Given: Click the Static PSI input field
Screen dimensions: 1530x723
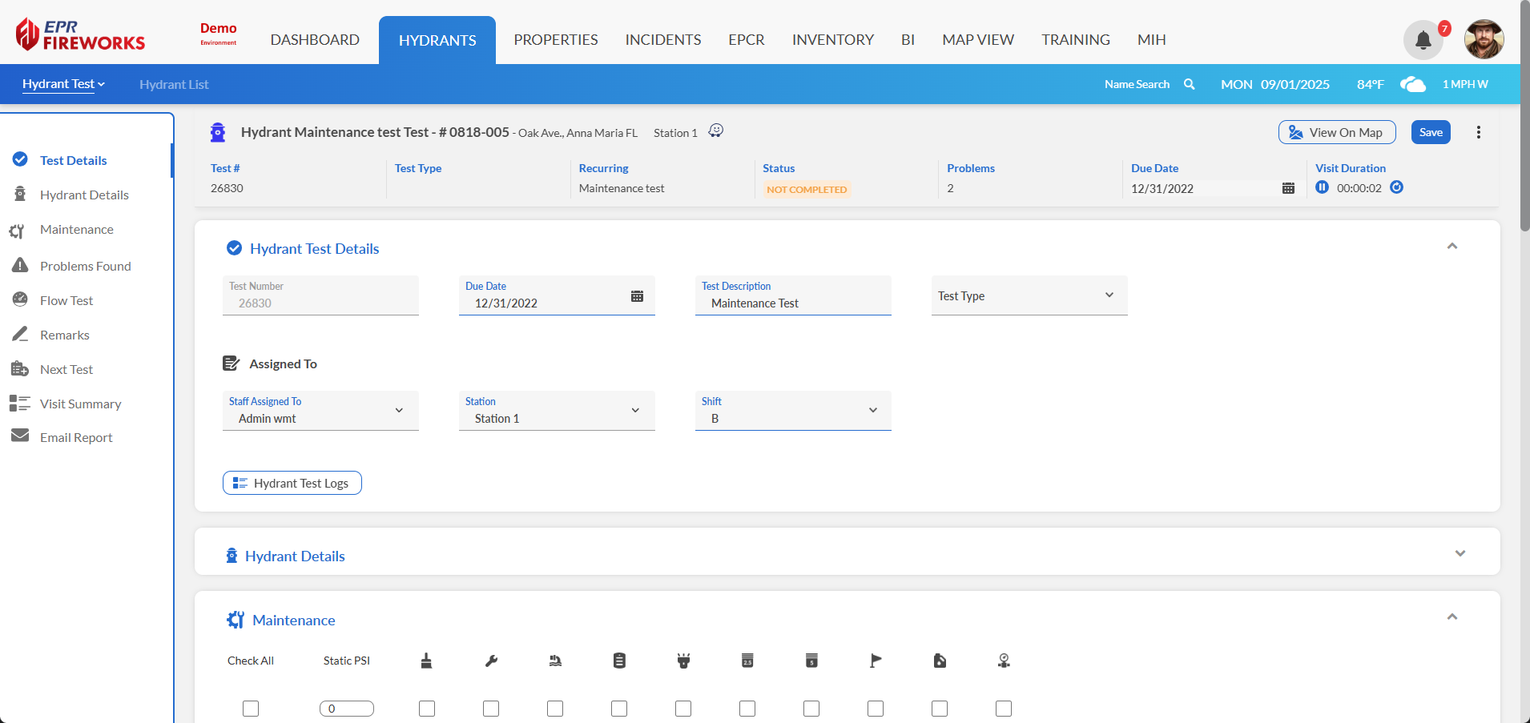Looking at the screenshot, I should (x=347, y=709).
